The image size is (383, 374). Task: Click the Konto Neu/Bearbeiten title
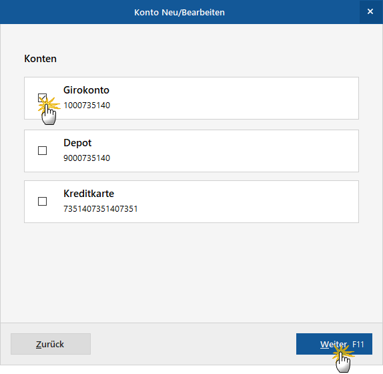tap(179, 12)
